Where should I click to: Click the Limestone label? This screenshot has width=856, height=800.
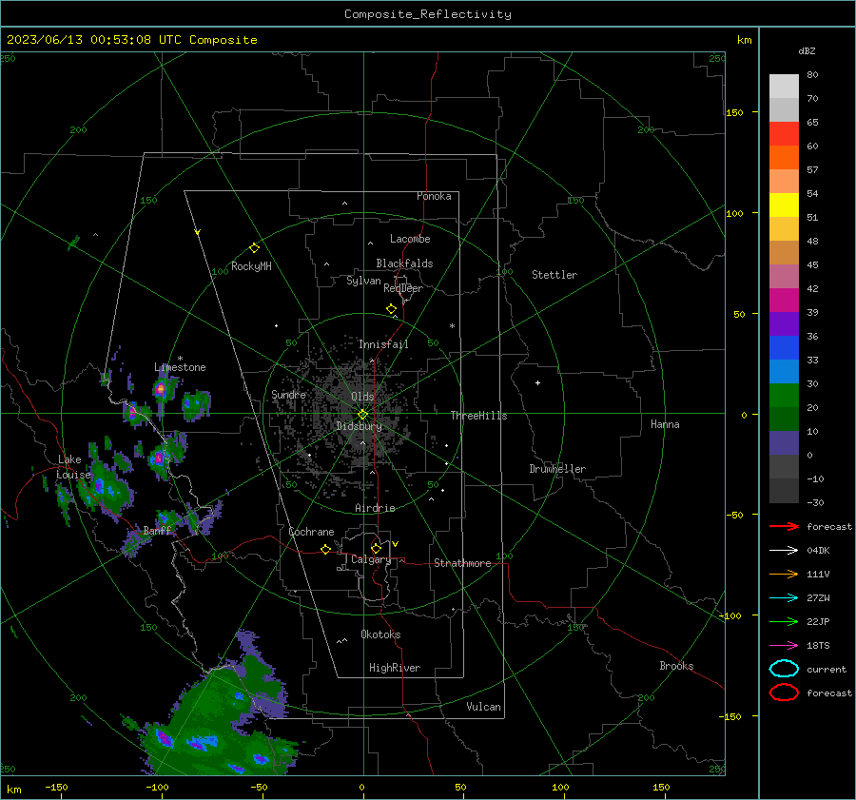180,367
